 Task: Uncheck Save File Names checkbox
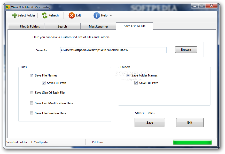coord(32,75)
